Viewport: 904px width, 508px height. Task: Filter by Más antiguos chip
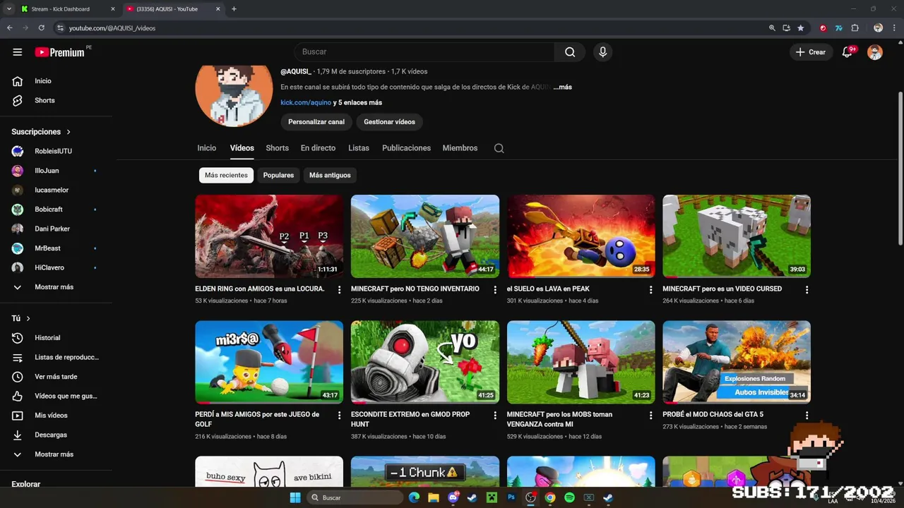pos(330,175)
